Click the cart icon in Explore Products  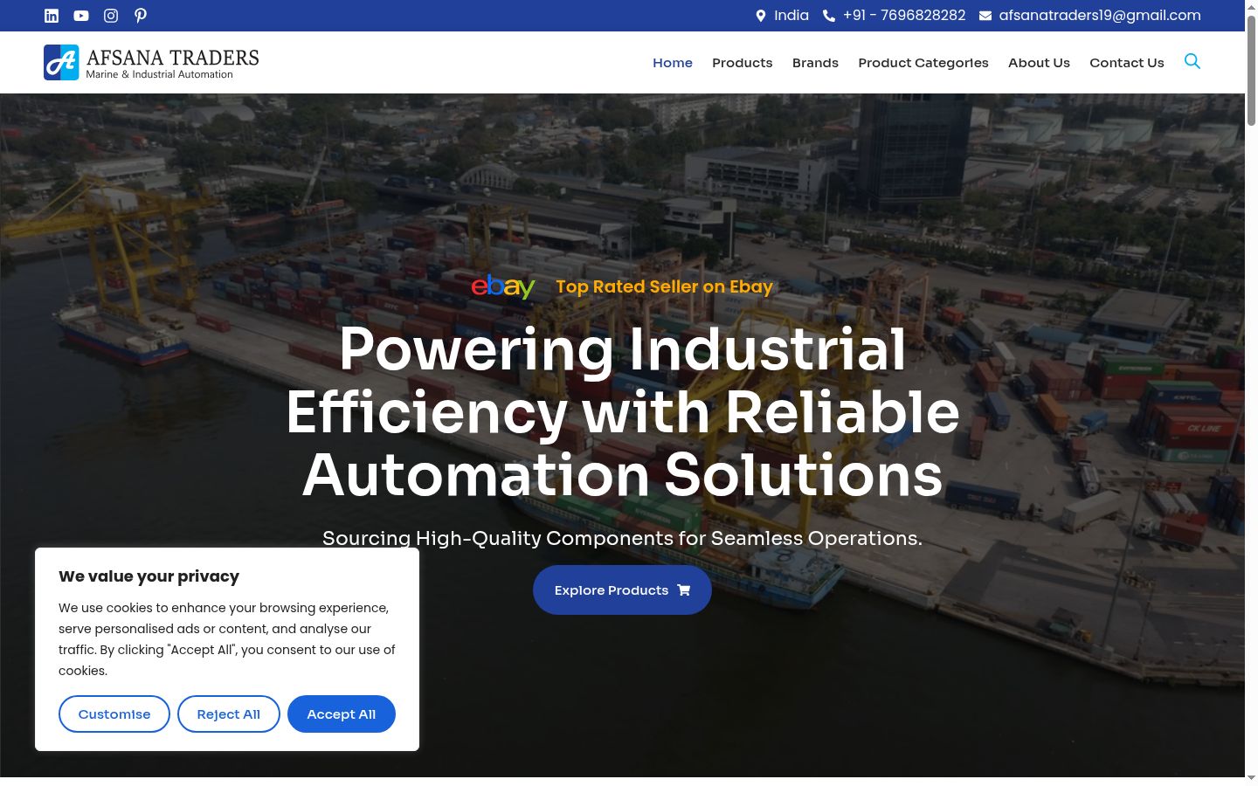click(x=684, y=590)
